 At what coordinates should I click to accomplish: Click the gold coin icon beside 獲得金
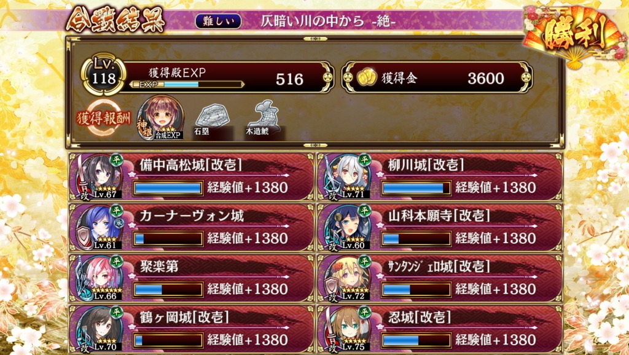366,77
